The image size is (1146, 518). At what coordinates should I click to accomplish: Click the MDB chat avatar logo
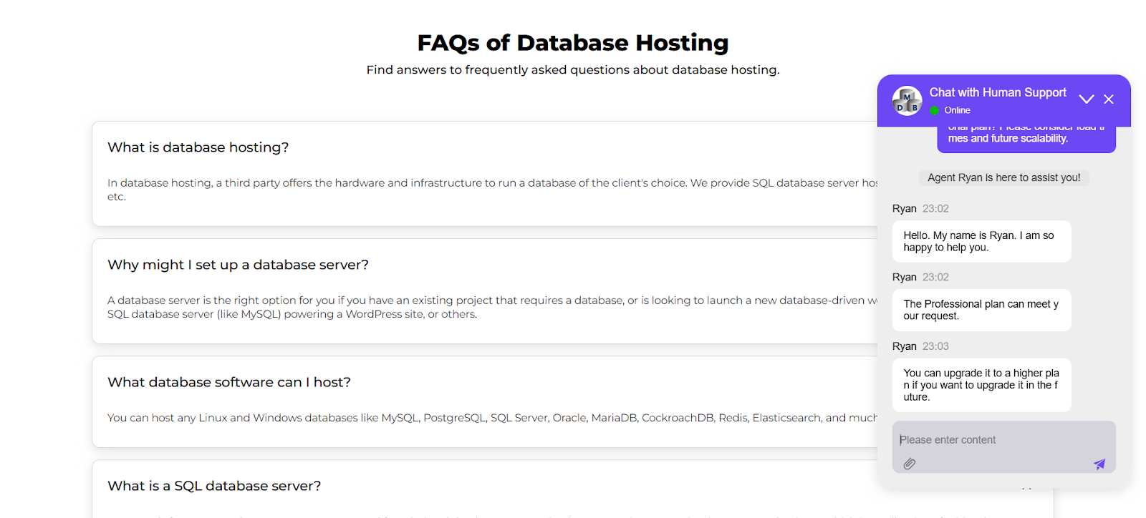(907, 101)
